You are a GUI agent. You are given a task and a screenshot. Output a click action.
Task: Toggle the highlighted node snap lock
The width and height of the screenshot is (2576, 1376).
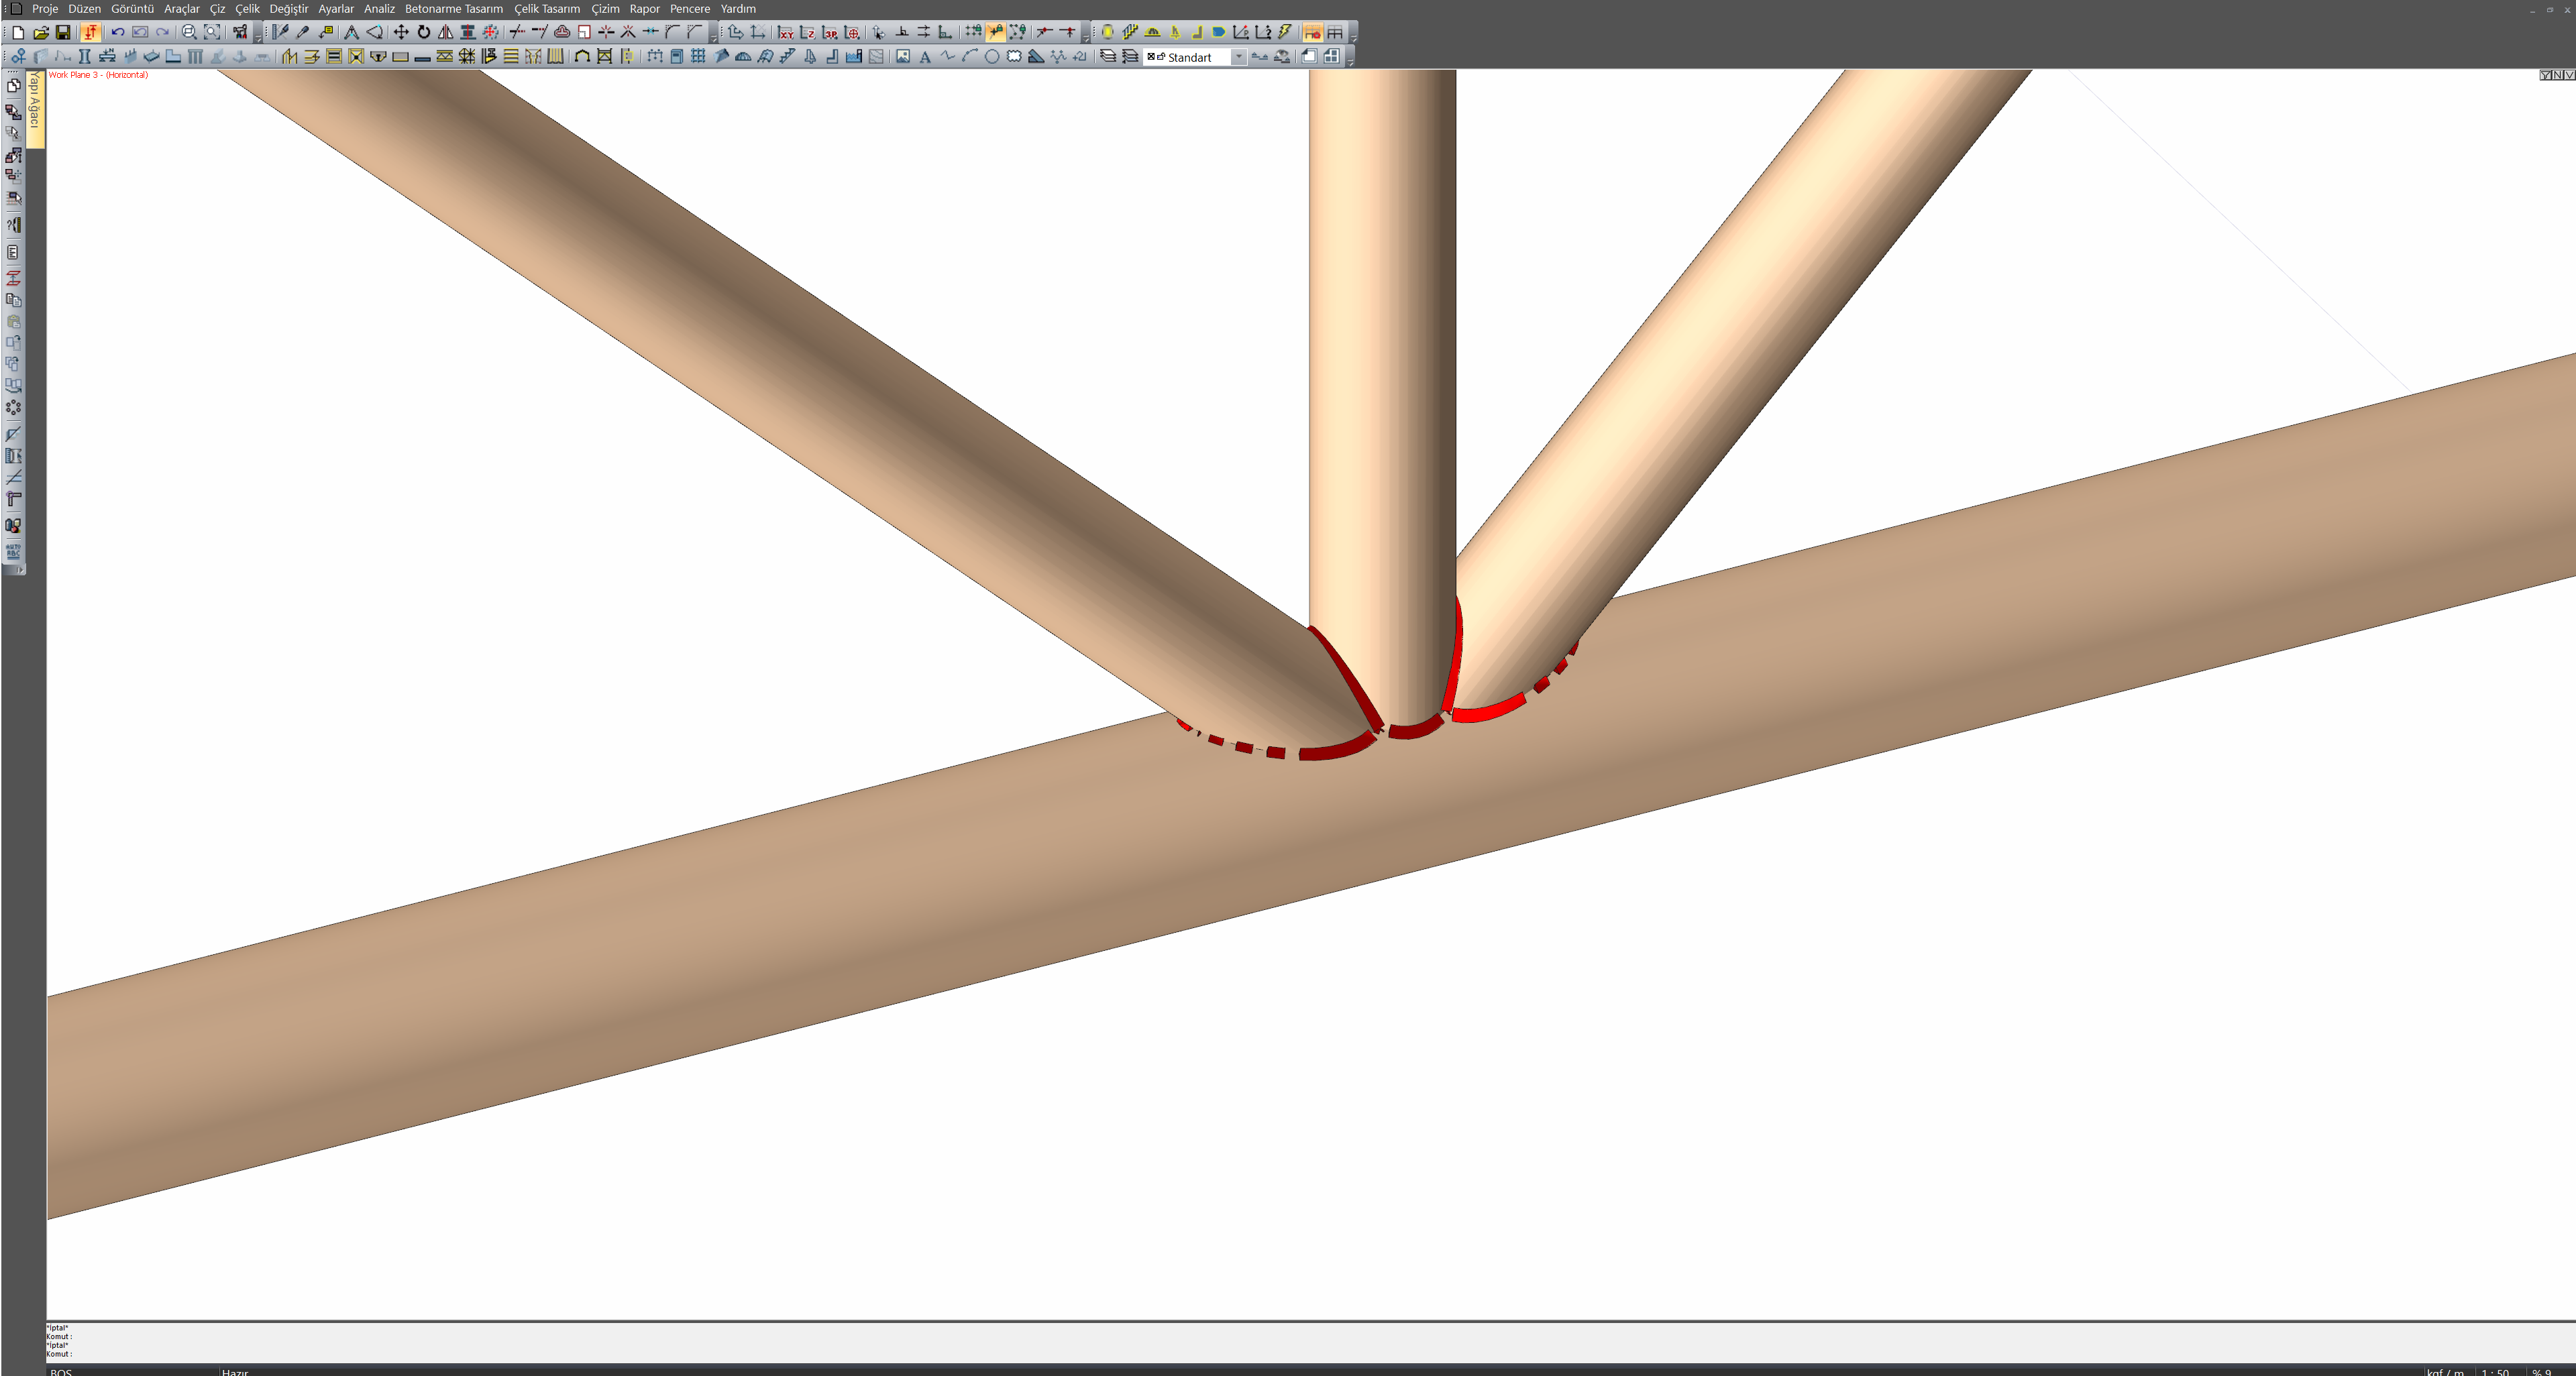[995, 33]
